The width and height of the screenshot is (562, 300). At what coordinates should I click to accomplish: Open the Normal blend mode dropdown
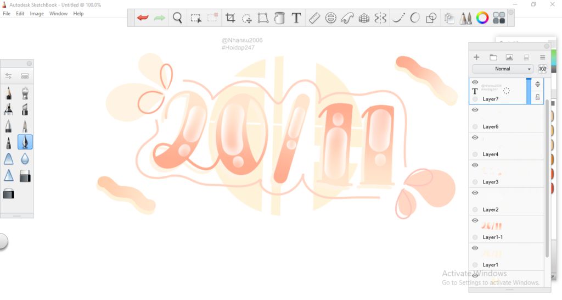click(503, 69)
